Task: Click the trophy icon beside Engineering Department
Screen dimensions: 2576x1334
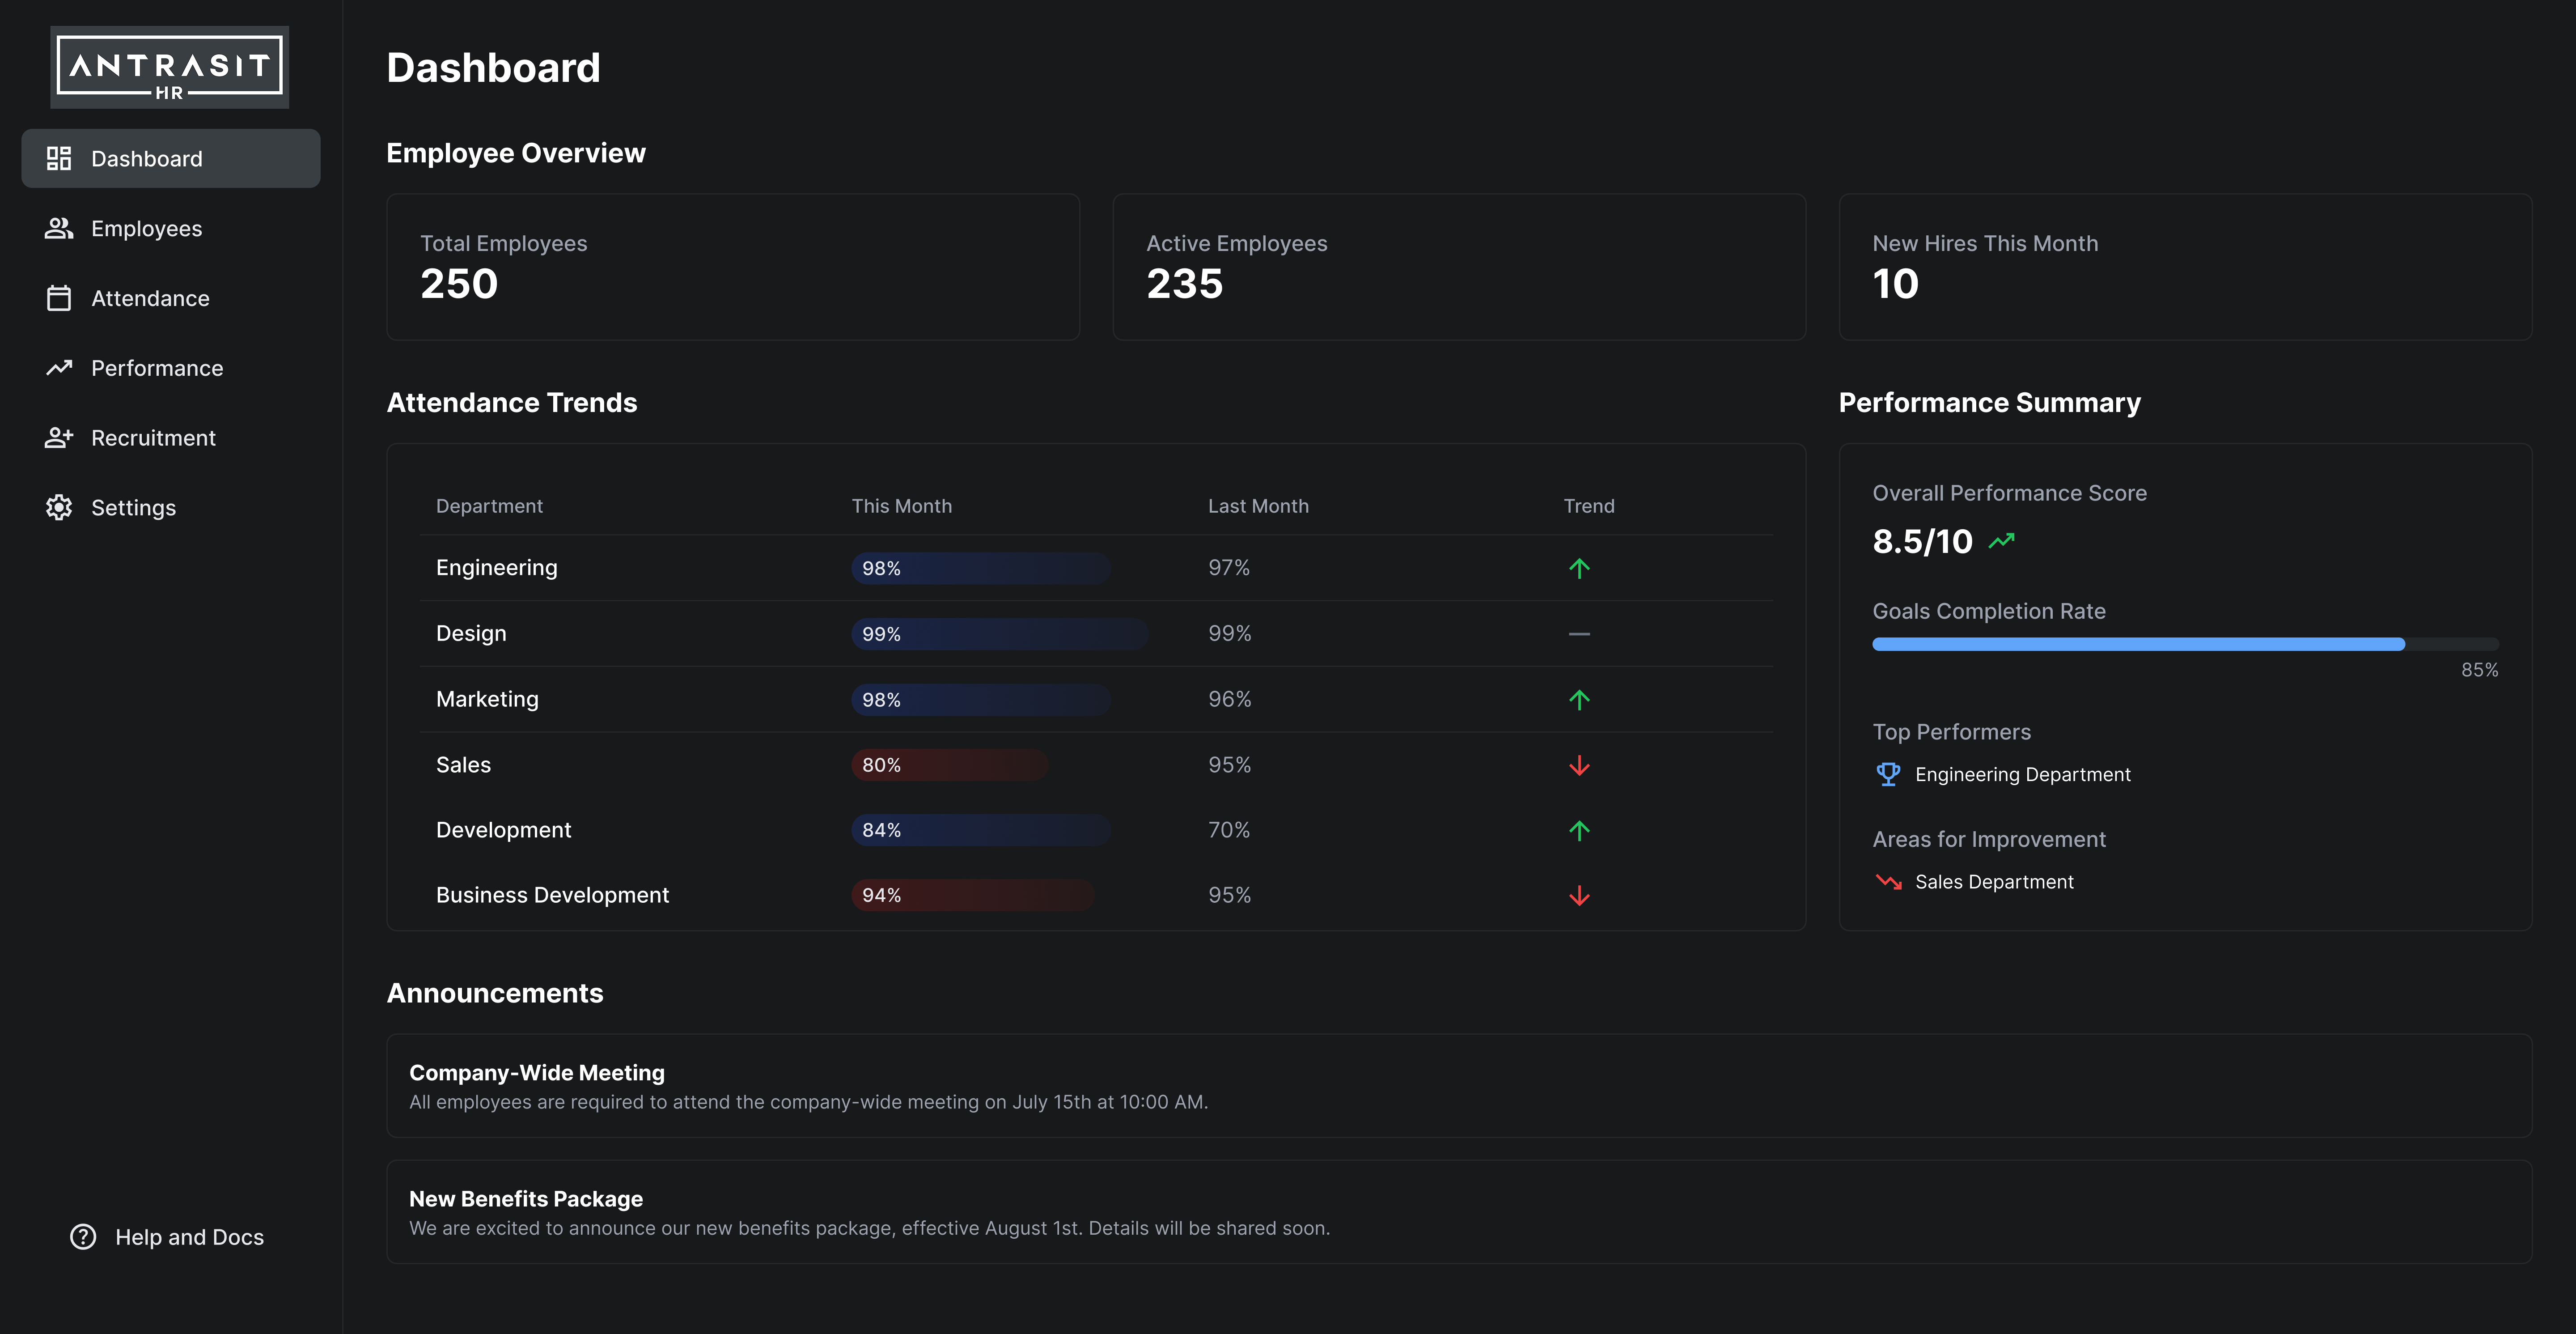Action: [1888, 774]
